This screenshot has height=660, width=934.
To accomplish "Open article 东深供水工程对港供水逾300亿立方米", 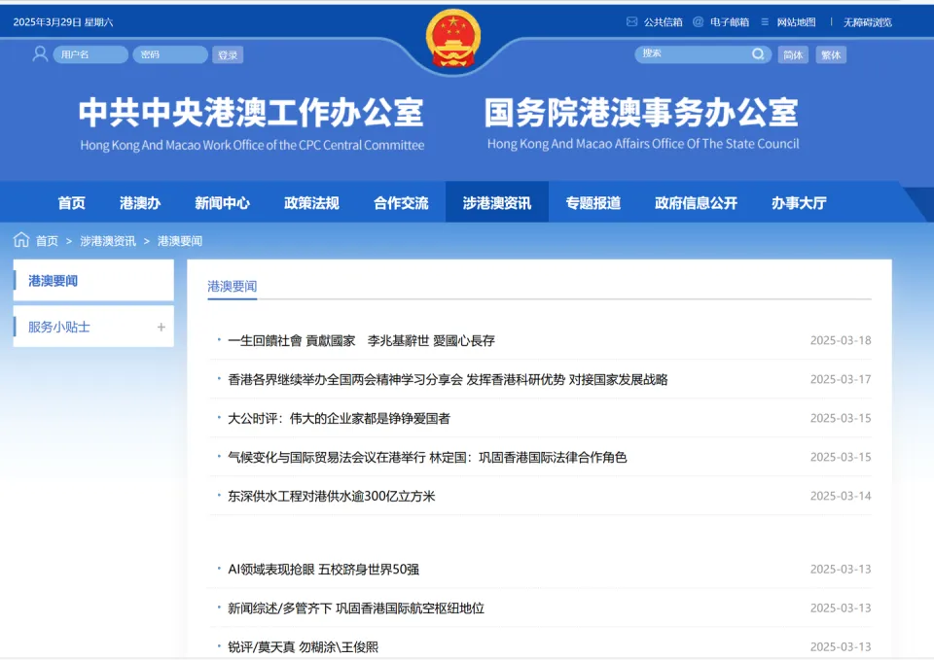I will click(x=332, y=496).
